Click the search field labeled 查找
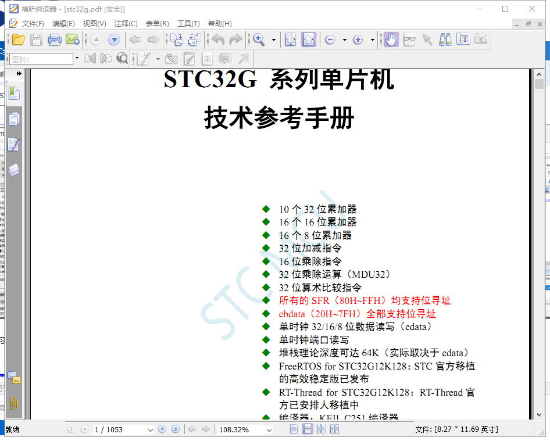The image size is (550, 441). pos(41,59)
